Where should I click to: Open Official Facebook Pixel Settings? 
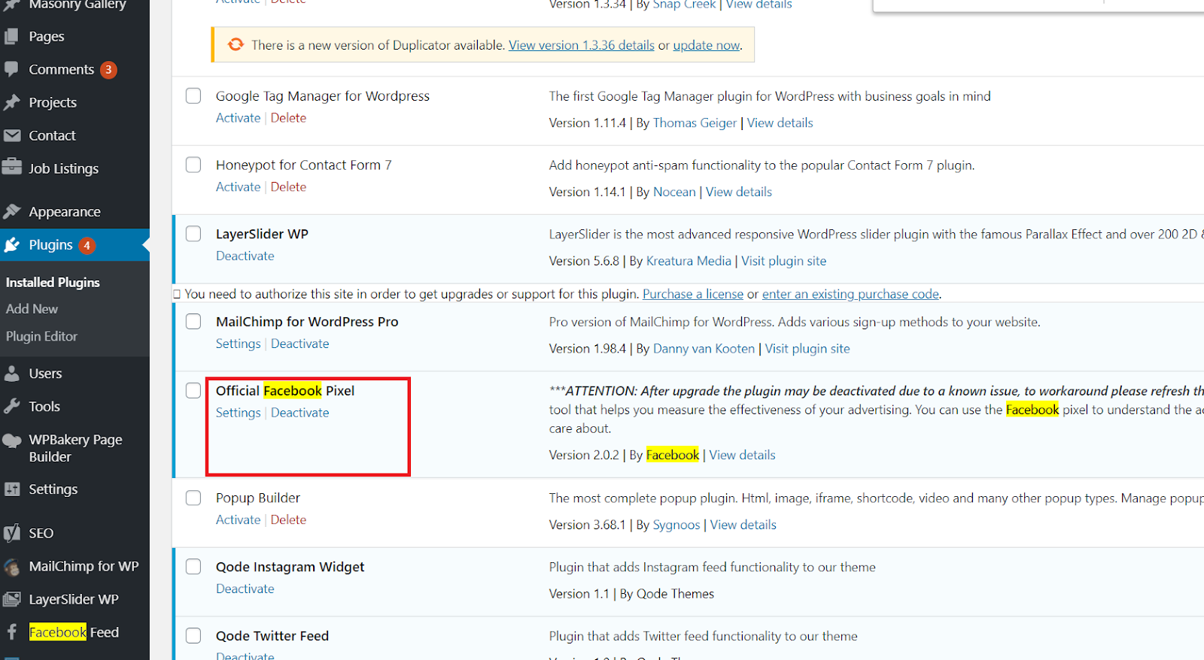[x=238, y=413]
